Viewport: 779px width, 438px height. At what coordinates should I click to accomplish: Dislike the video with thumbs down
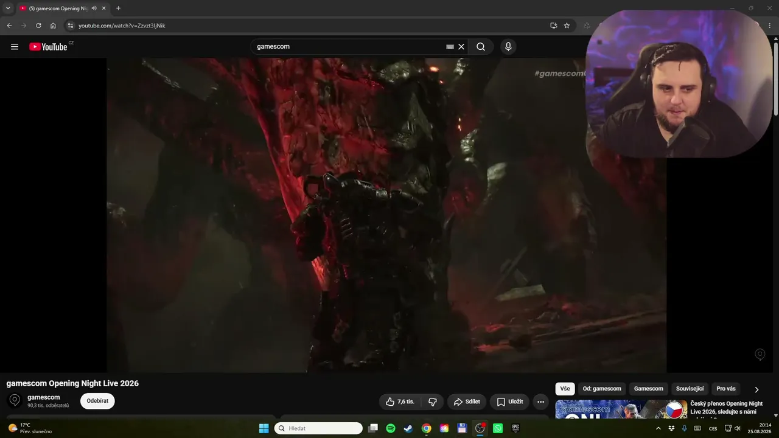(x=433, y=401)
